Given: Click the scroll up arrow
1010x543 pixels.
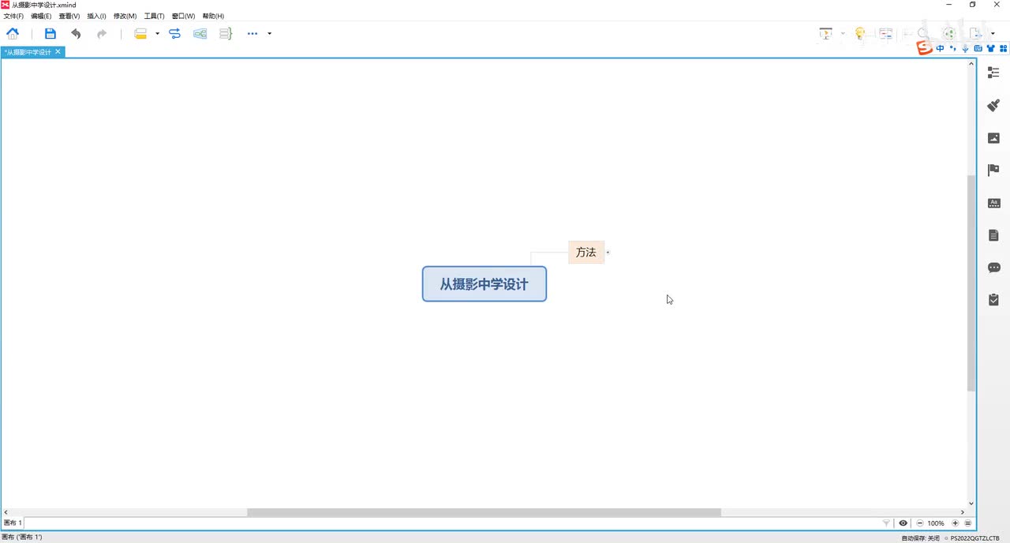Looking at the screenshot, I should coord(971,63).
